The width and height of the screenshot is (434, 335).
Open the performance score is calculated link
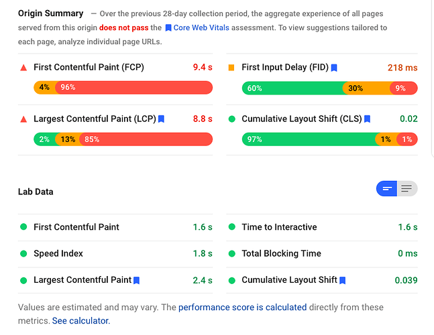pyautogui.click(x=242, y=307)
